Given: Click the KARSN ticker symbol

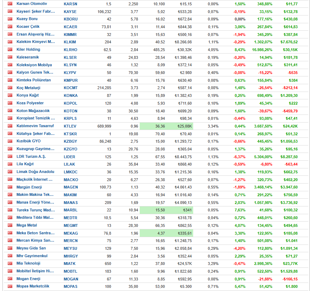Looking at the screenshot, I should (70, 4).
